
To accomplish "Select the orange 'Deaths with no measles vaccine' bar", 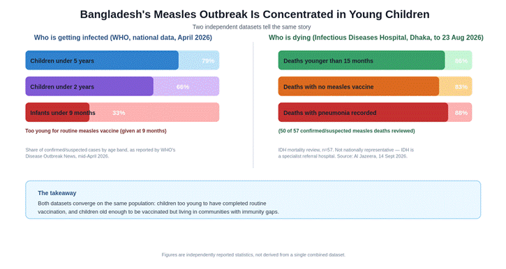I will 359,86.
